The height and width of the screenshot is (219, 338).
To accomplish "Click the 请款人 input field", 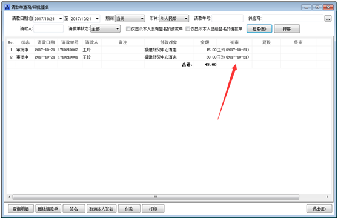I will [x=48, y=28].
